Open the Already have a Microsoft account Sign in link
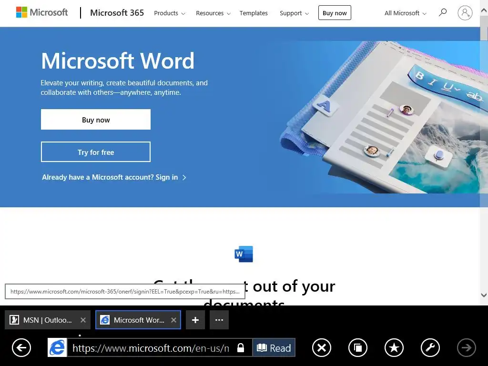Screen dimensions: 488x366 (x=114, y=177)
